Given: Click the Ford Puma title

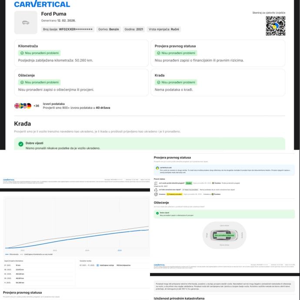Looking at the screenshot, I should [54, 14].
